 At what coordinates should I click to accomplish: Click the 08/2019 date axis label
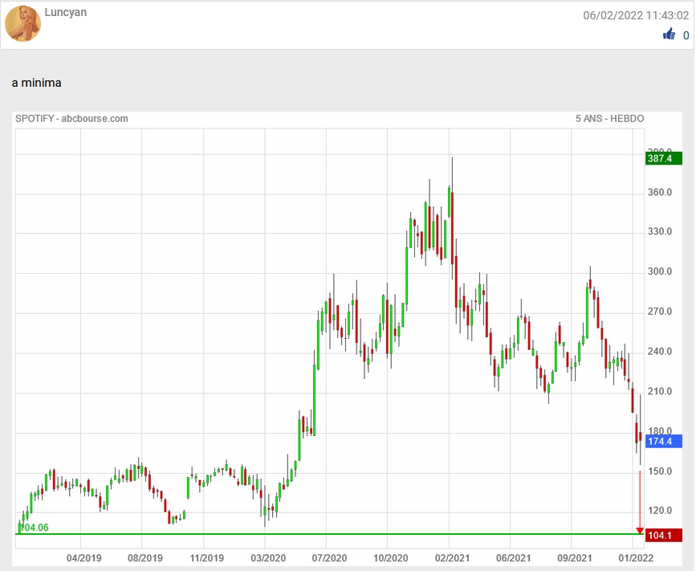145,557
